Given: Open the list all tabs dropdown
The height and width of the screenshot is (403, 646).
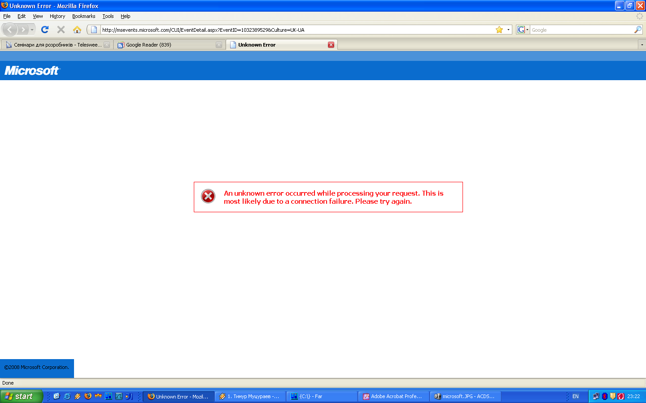Looking at the screenshot, I should (642, 45).
